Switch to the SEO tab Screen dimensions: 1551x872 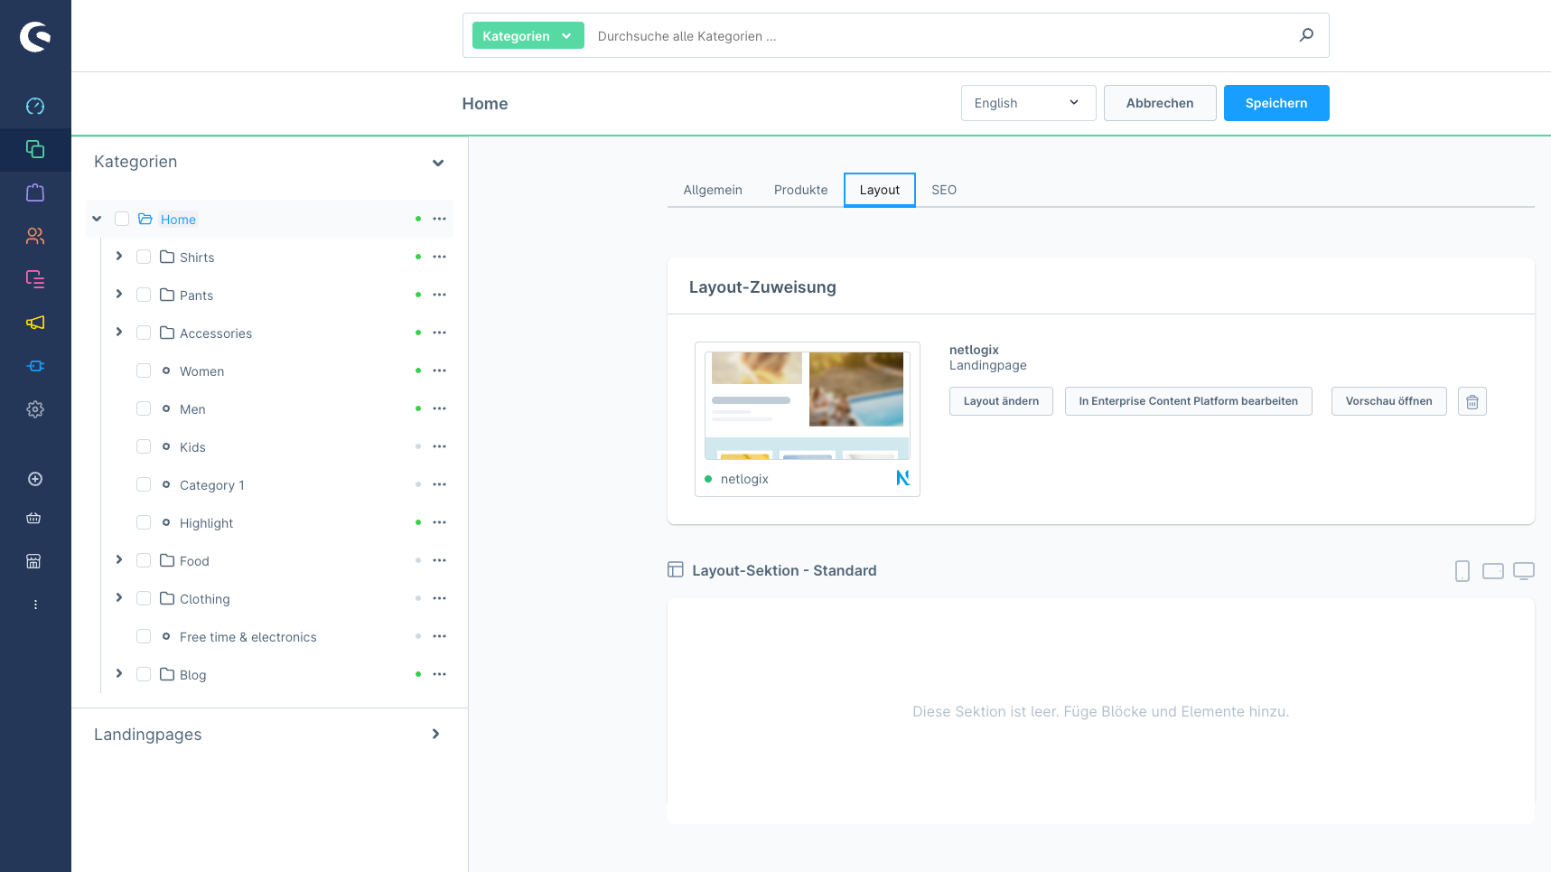944,190
